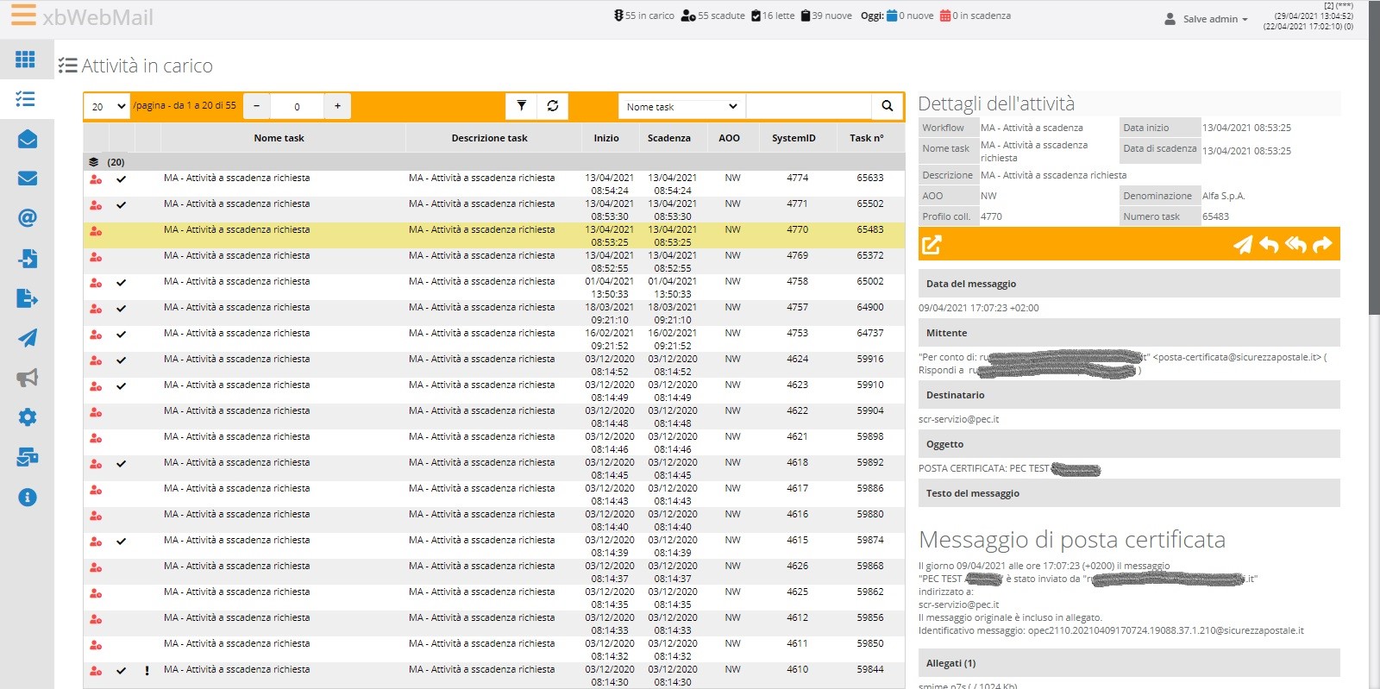Toggle check mark on task 59910 row
The width and height of the screenshot is (1380, 689).
[x=121, y=386]
